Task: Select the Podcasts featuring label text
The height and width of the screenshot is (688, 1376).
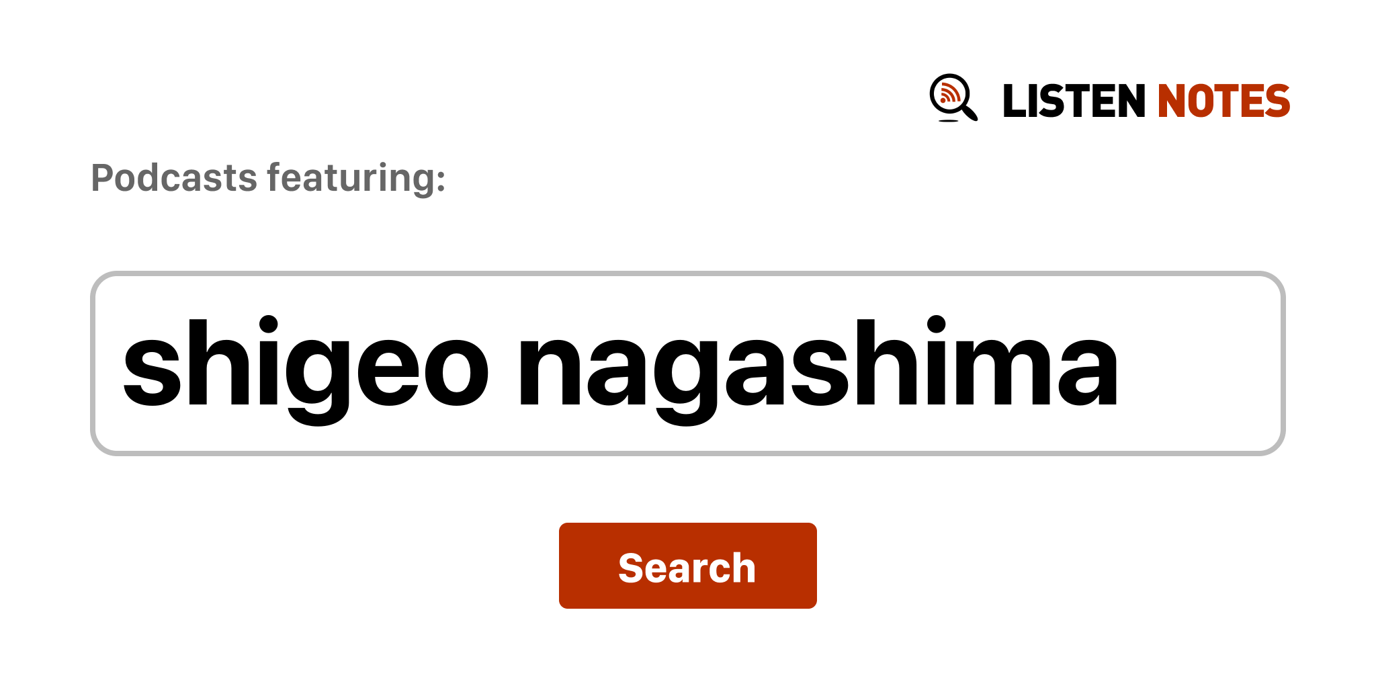Action: [268, 178]
